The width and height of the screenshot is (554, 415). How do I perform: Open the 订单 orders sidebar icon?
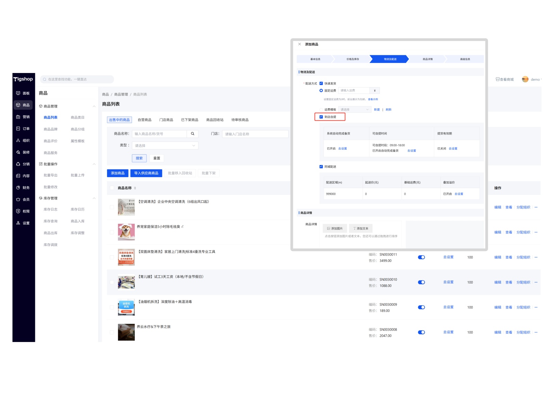pyautogui.click(x=18, y=129)
